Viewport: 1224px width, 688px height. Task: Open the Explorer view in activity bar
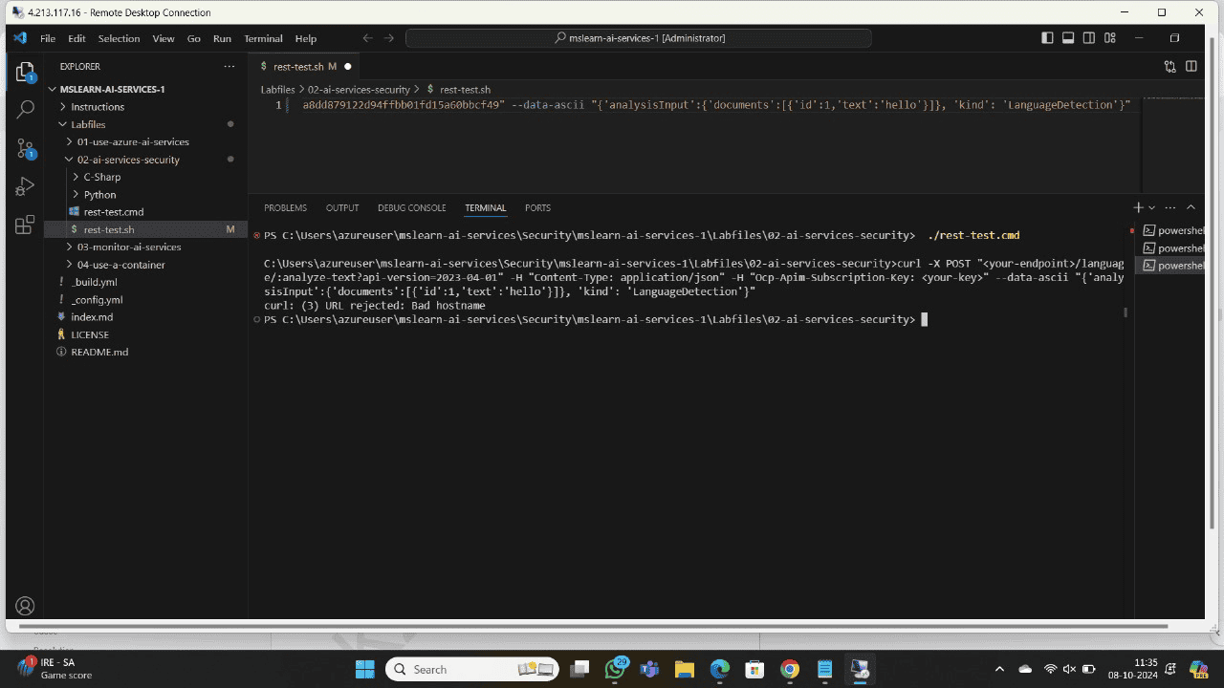pyautogui.click(x=26, y=72)
